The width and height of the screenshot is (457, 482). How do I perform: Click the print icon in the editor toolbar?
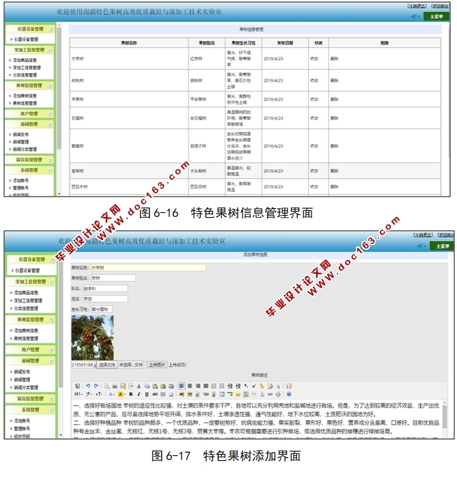(115, 386)
